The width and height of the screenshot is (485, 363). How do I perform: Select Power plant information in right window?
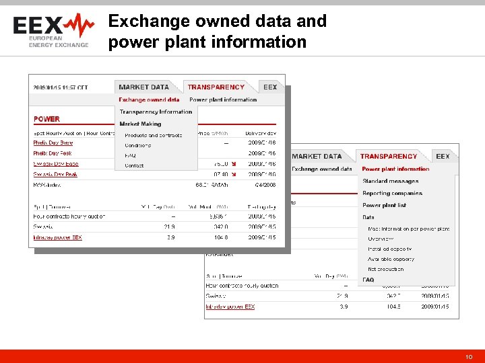395,169
